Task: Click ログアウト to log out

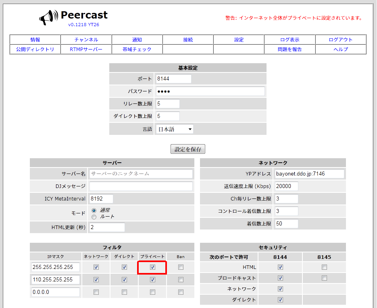Action: [x=340, y=39]
